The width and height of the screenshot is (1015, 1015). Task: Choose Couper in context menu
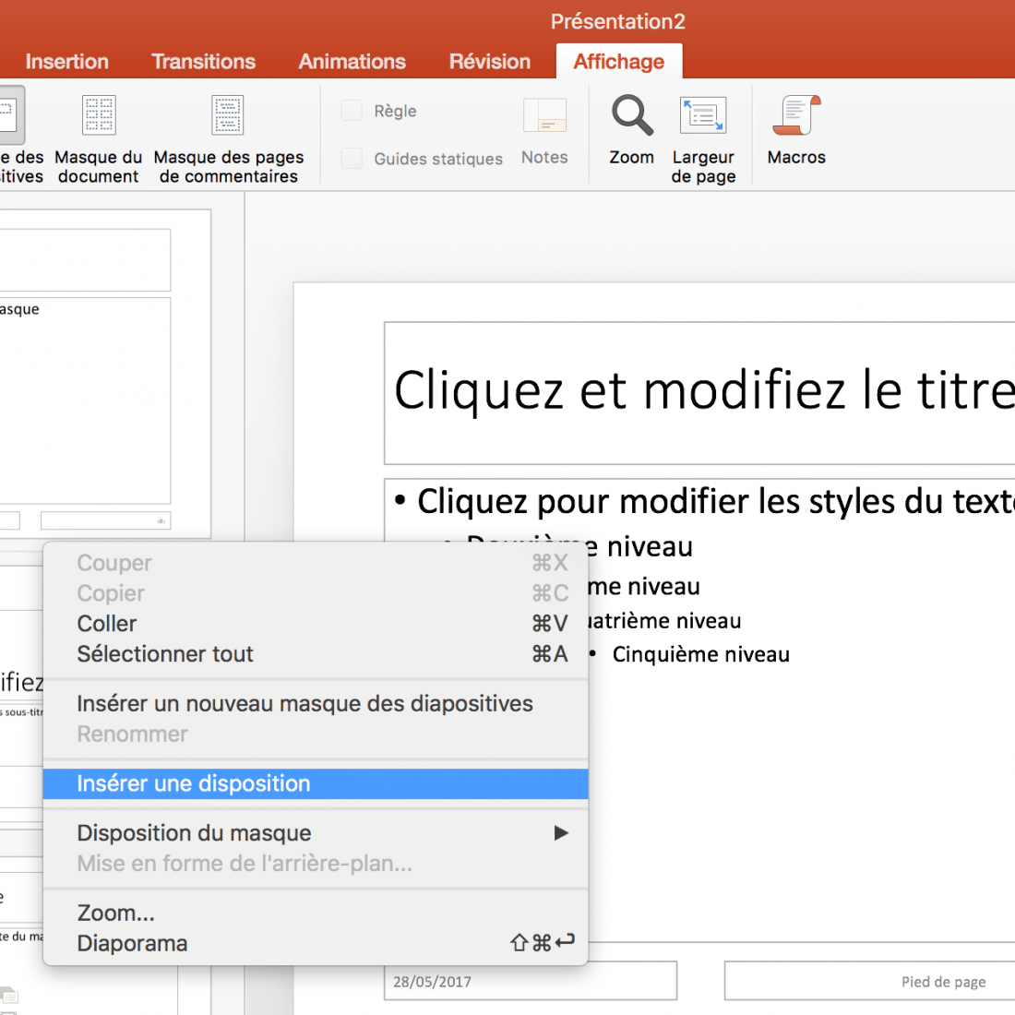316,563
